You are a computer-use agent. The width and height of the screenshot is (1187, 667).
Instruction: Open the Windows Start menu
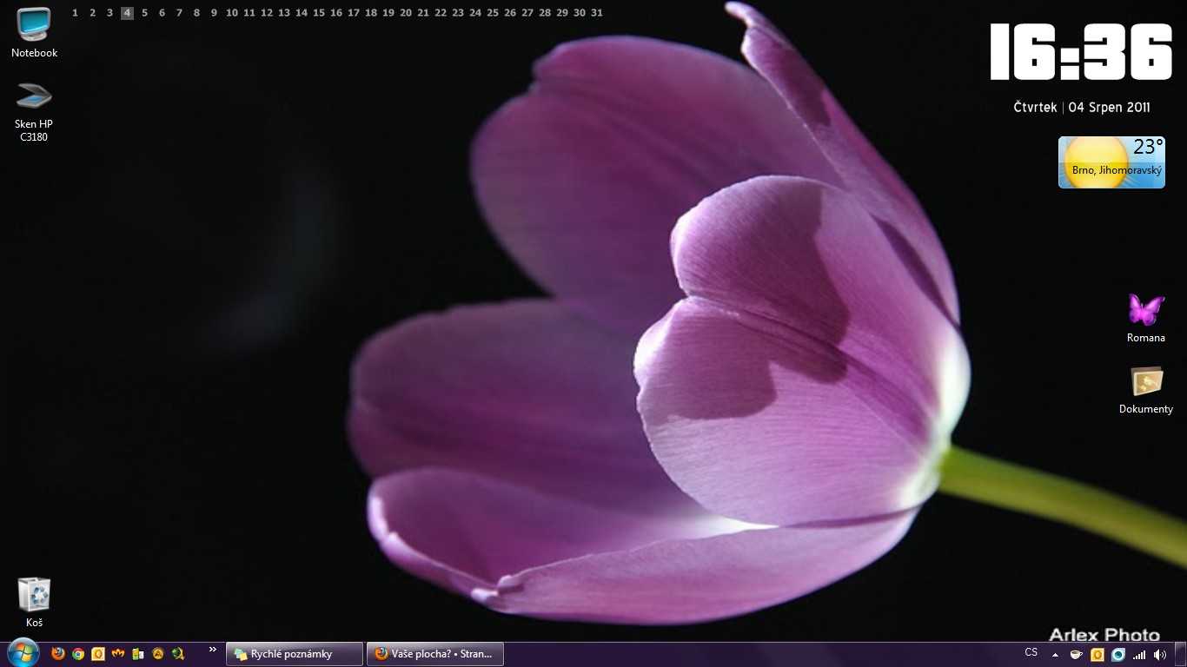point(22,653)
